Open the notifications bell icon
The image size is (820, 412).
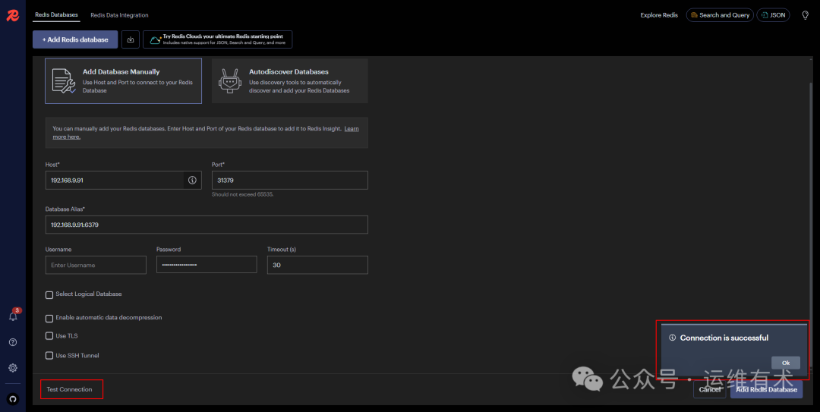13,316
